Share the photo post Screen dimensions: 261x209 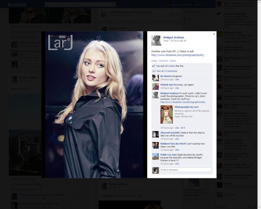tap(173, 61)
